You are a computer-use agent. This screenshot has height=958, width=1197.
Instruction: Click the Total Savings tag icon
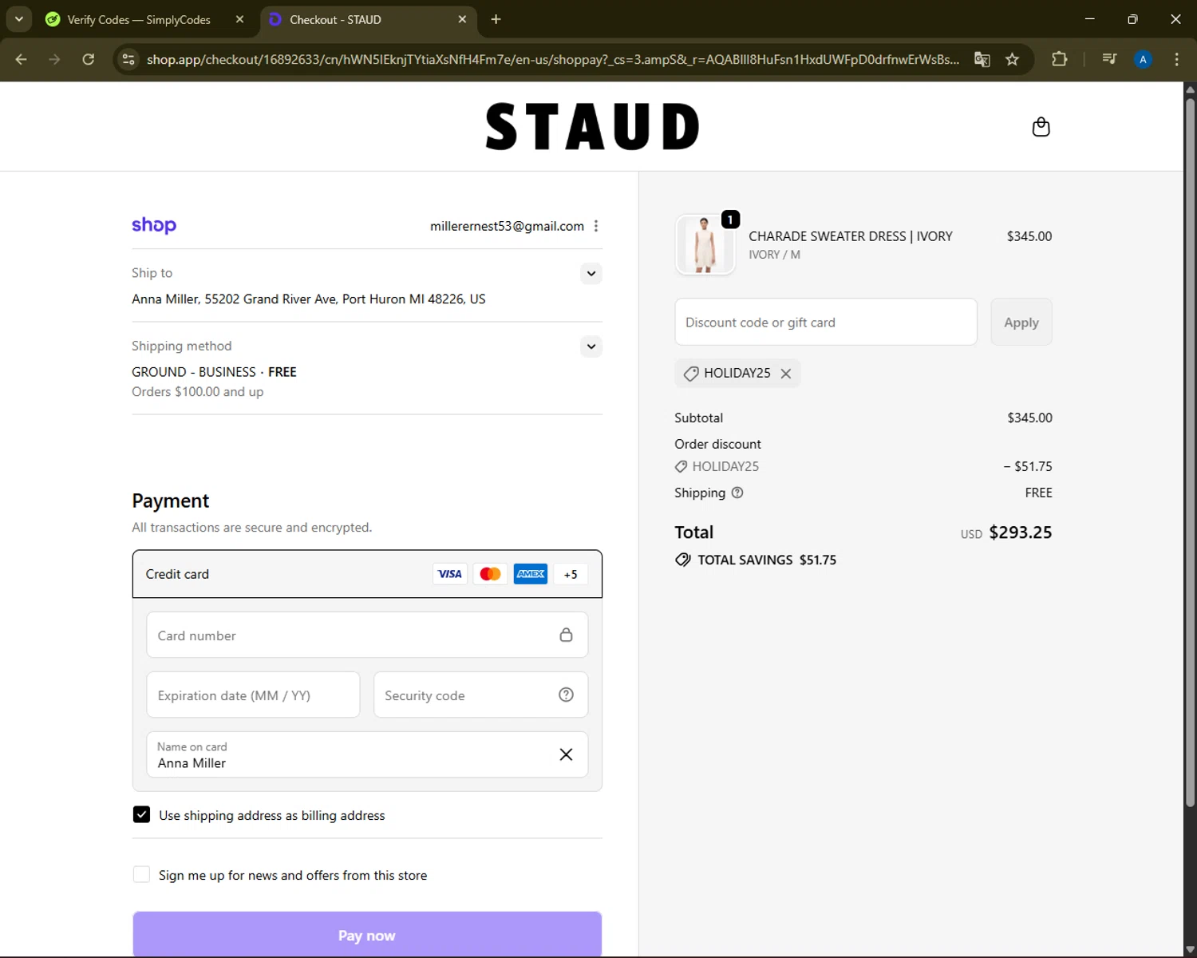(x=683, y=560)
